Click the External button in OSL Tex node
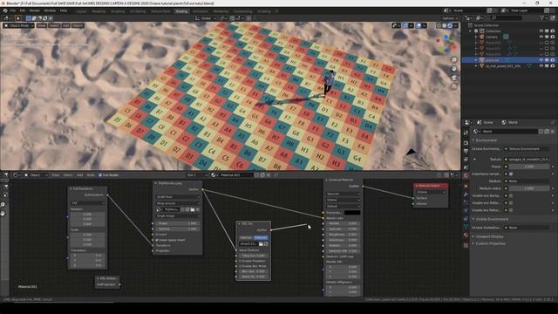558x314 pixels. (x=261, y=237)
